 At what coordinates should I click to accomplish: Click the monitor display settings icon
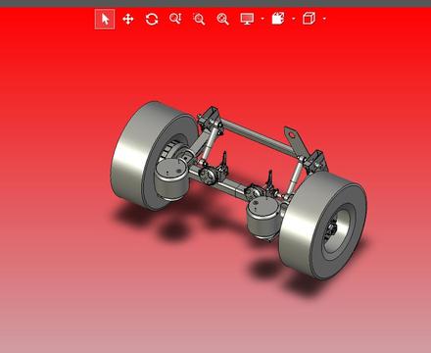point(247,19)
